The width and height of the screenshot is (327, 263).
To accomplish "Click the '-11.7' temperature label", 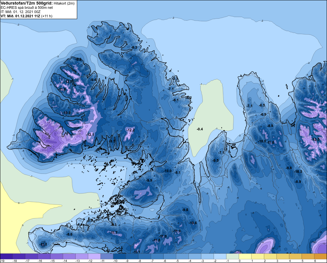I will point(113,233).
